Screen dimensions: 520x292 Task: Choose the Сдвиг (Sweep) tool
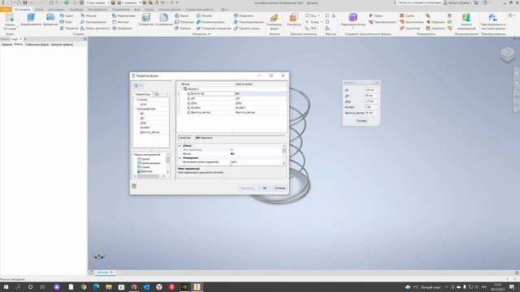(67, 15)
